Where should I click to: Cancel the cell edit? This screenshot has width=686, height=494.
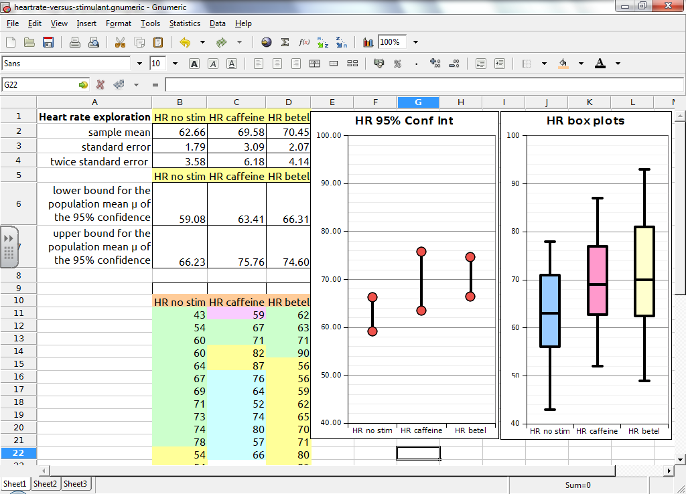(x=100, y=85)
